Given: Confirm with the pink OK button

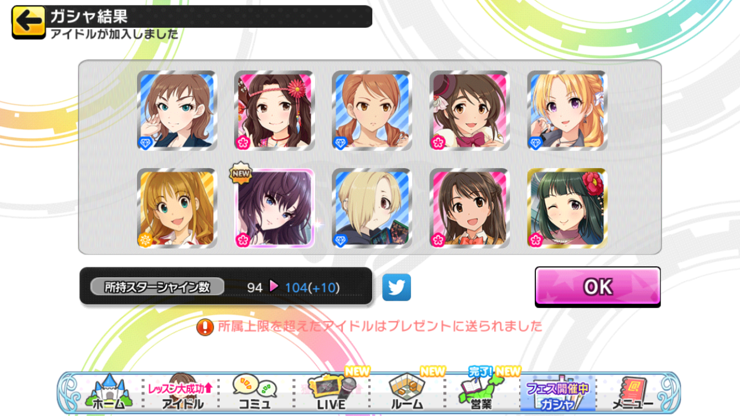Looking at the screenshot, I should tap(597, 287).
